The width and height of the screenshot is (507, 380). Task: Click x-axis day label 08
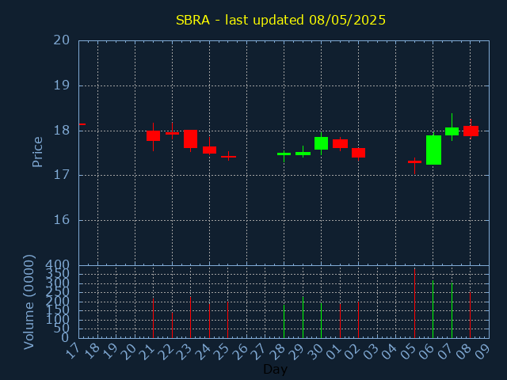(464, 351)
